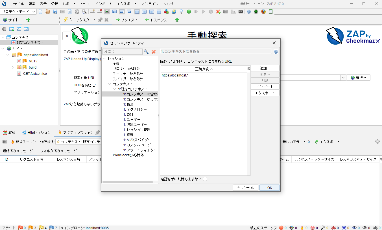Screen dimensions: 382x230
Task: Open the ファイル menu
Action: coord(17,4)
